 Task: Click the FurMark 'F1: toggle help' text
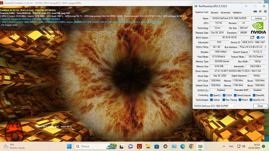tap(9, 25)
